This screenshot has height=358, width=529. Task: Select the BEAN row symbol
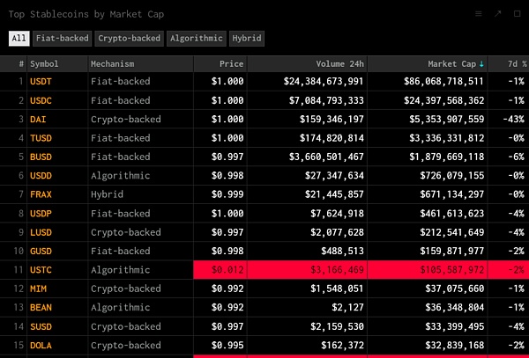(41, 307)
